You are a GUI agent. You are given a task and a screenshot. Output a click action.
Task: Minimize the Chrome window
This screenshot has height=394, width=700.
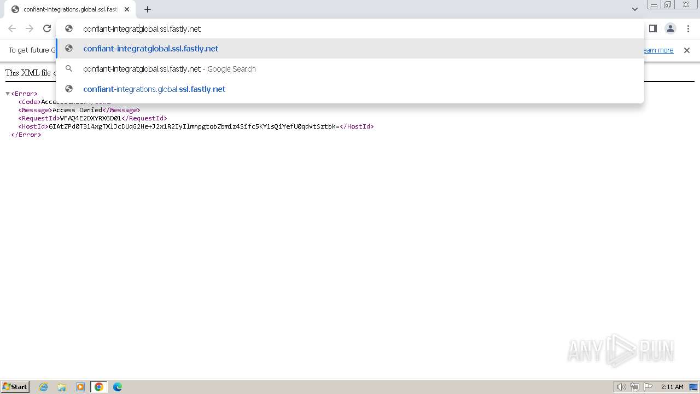[654, 5]
